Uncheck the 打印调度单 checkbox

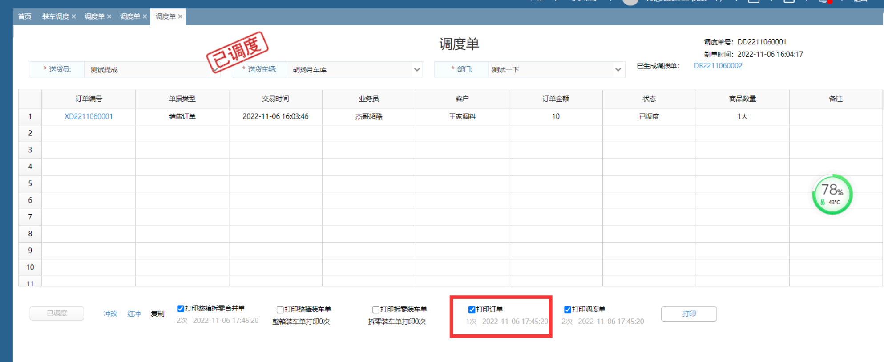[567, 310]
